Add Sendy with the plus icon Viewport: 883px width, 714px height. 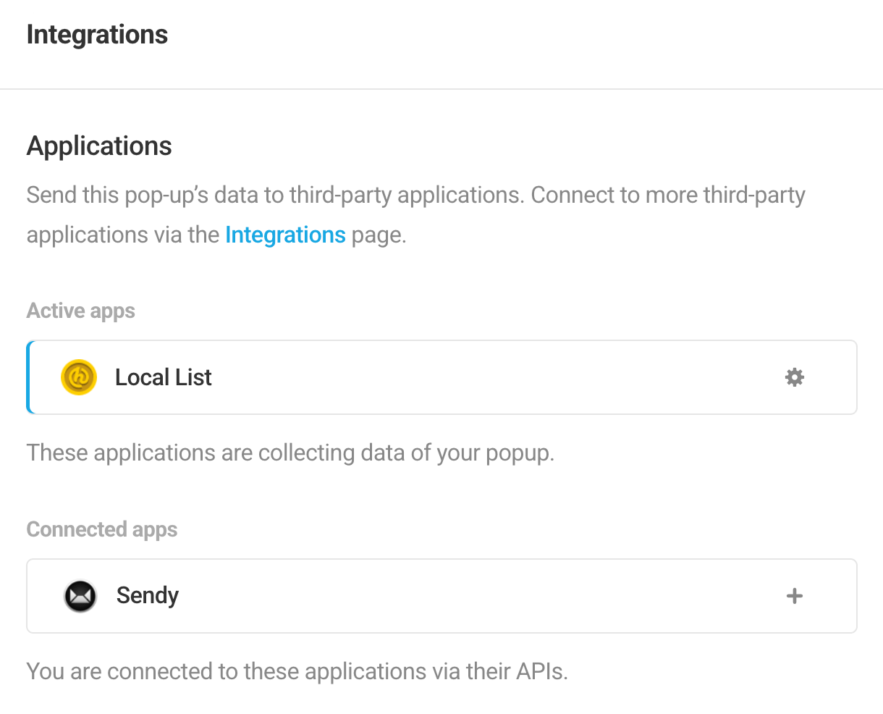(x=795, y=596)
